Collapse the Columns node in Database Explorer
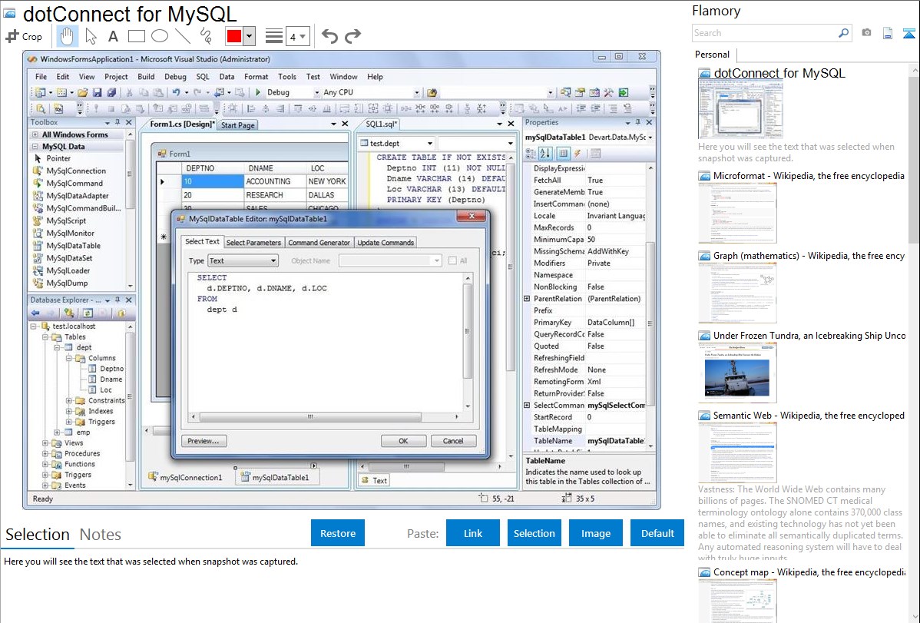 (x=68, y=358)
